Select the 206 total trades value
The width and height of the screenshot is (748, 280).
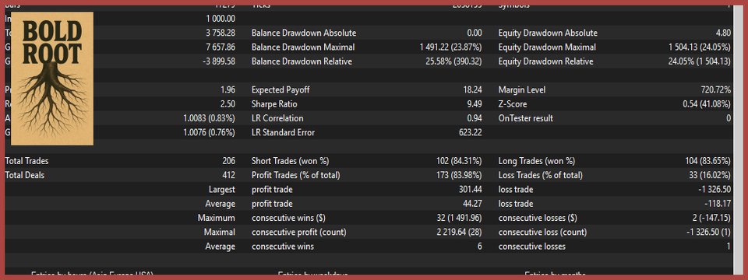coord(228,162)
